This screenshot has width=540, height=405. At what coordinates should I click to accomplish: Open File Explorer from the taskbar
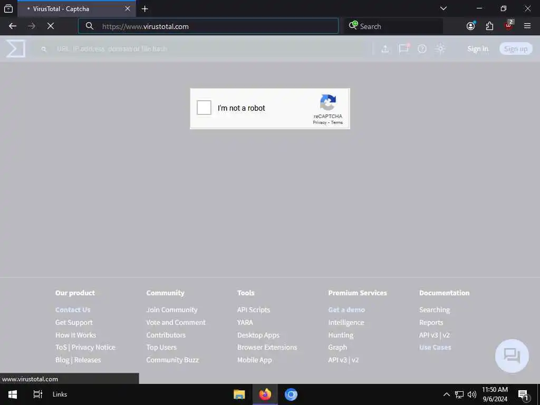(239, 394)
